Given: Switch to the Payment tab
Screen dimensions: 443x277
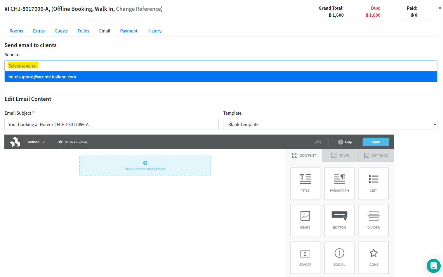Looking at the screenshot, I should click(x=128, y=31).
